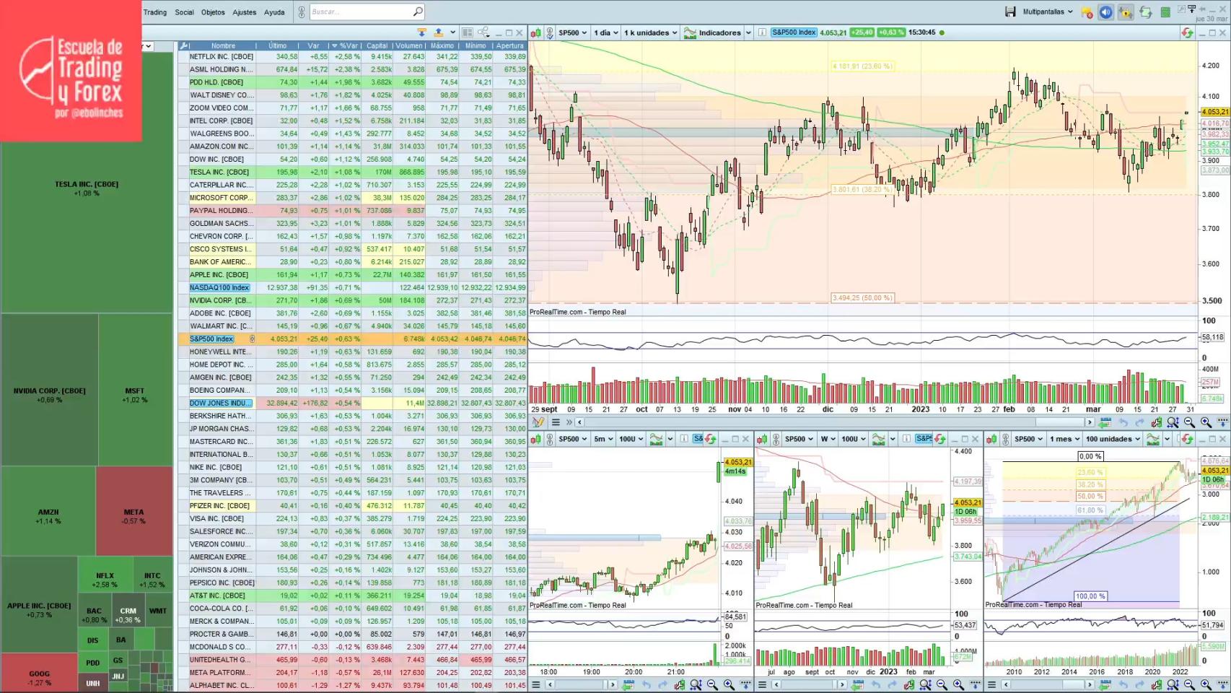This screenshot has width=1231, height=693.
Task: Sort list by Nombre column header
Action: coord(223,45)
